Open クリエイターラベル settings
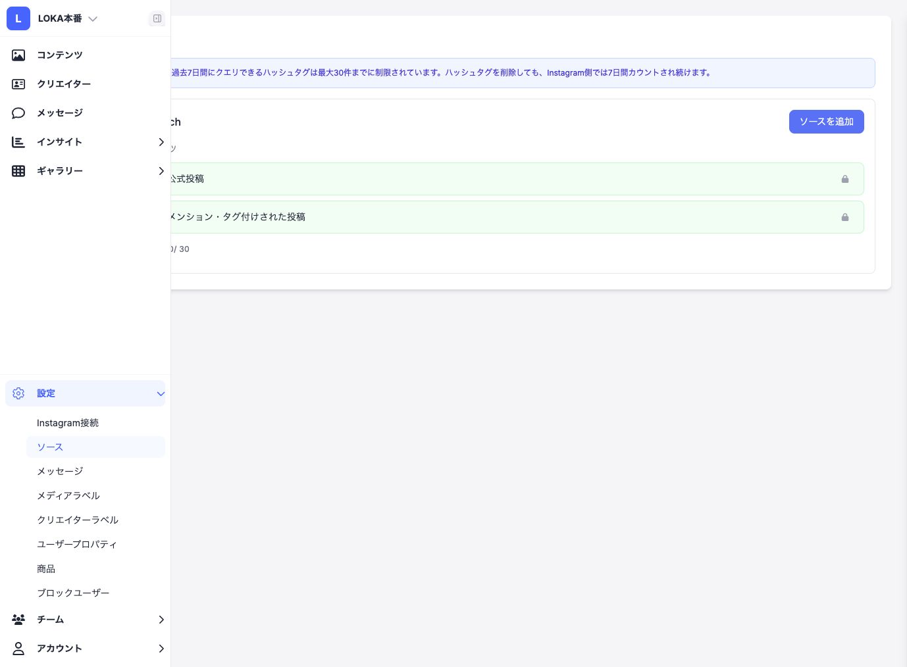 pos(95,520)
